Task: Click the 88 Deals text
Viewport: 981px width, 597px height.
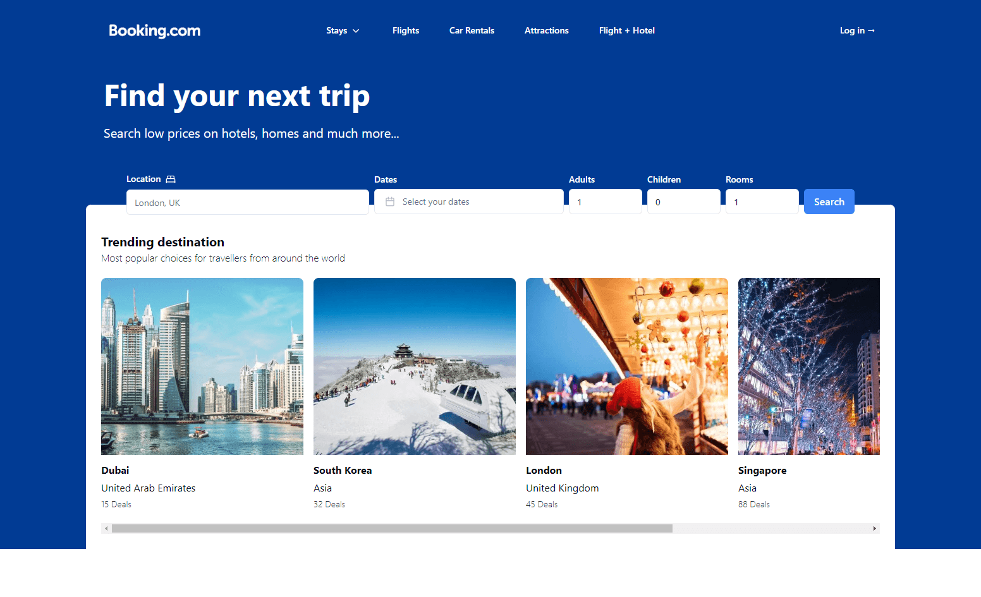Action: tap(754, 504)
